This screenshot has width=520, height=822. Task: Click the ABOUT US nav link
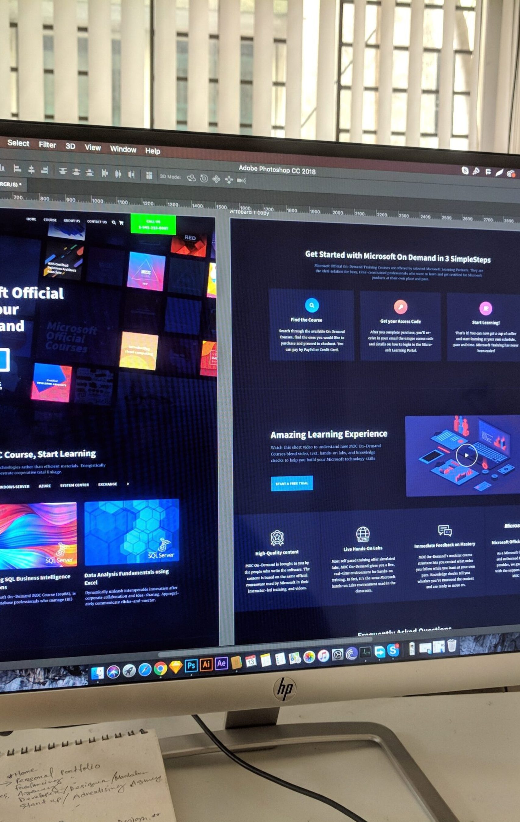[72, 220]
